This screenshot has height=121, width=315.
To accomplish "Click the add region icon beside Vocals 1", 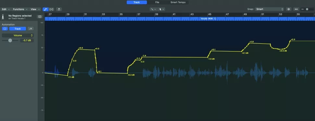I will click(40, 17).
